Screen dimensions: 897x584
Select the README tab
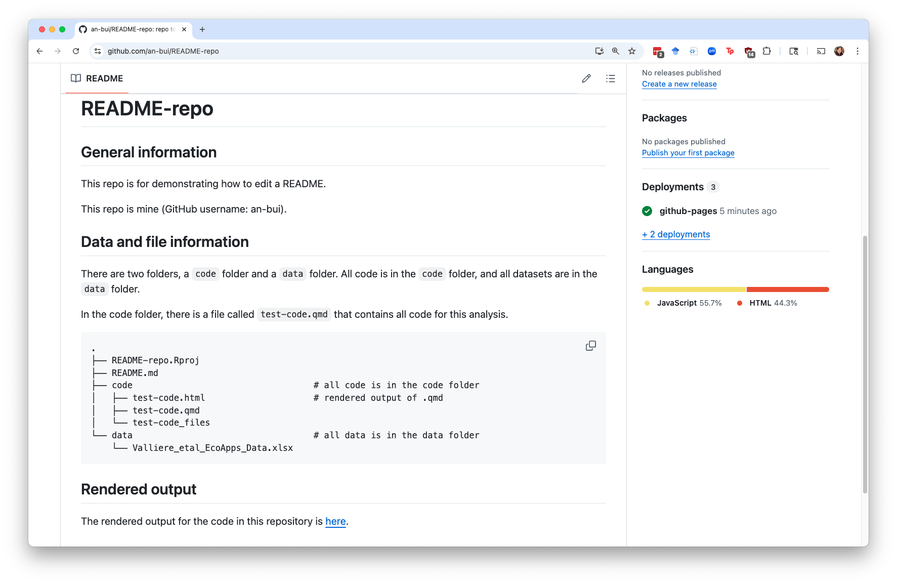(x=97, y=78)
